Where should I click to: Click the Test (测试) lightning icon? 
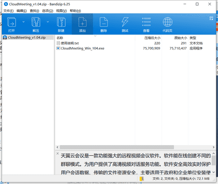(125, 22)
